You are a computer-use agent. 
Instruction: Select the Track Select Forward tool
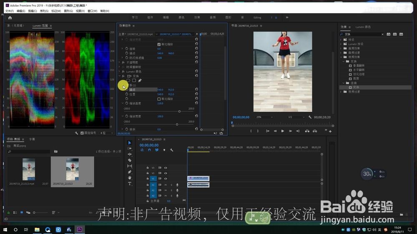[x=130, y=148]
